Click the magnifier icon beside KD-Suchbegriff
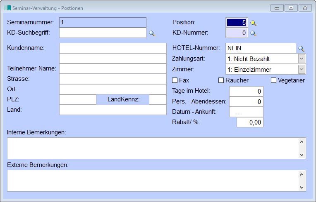Screen dimensions: 316x202 (x=152, y=33)
